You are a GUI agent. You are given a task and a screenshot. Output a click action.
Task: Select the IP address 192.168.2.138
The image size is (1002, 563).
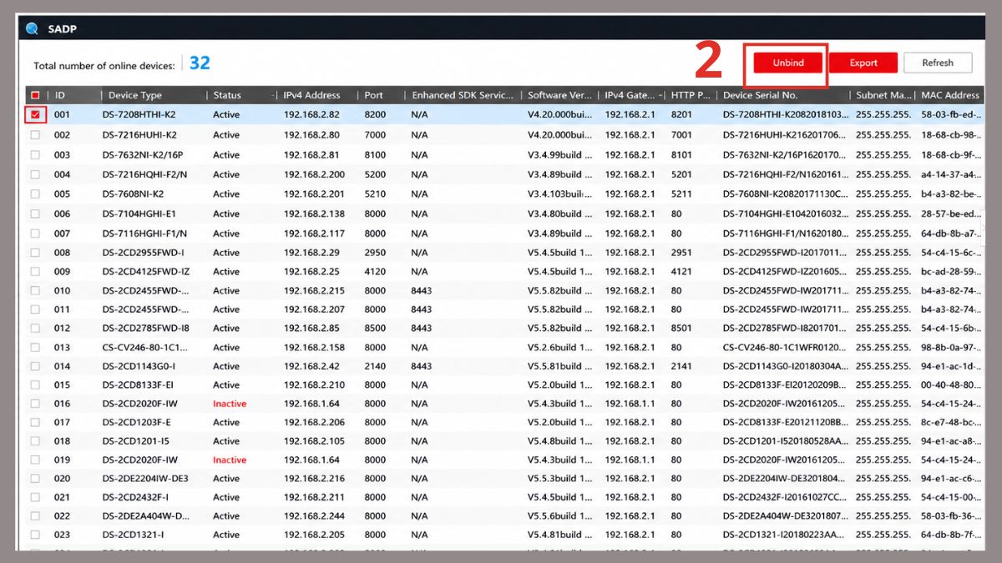point(314,214)
